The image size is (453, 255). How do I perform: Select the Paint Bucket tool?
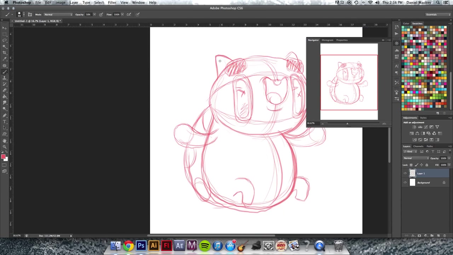pyautogui.click(x=5, y=96)
